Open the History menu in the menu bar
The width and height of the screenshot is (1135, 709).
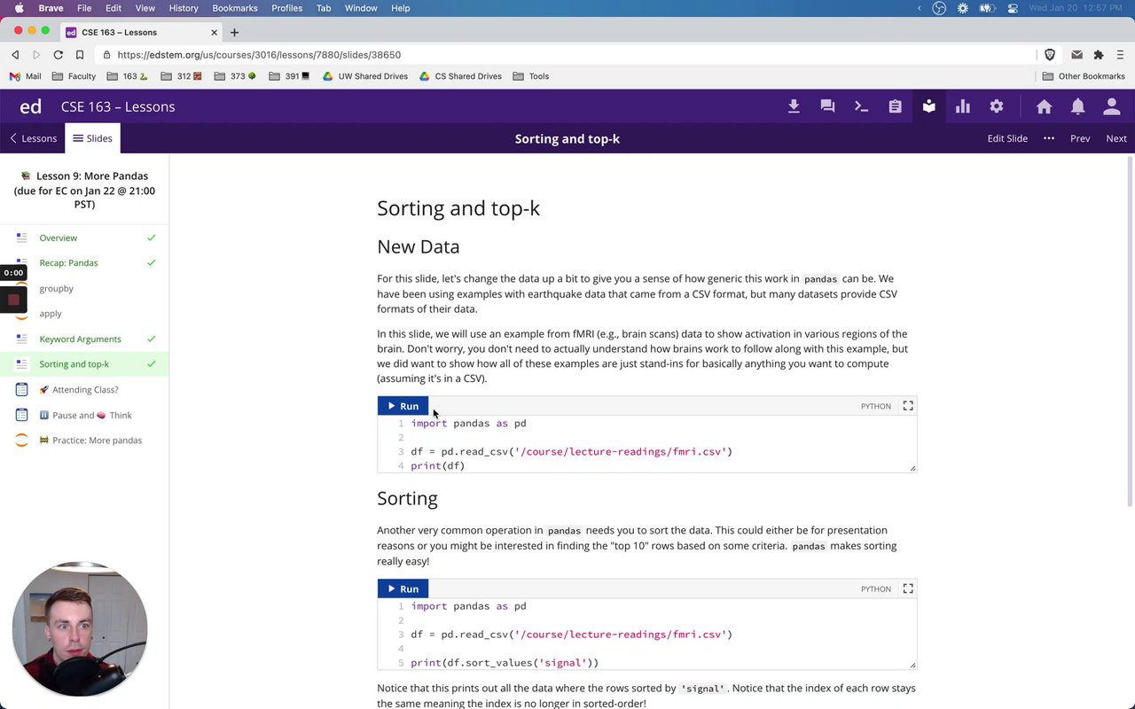tap(184, 8)
